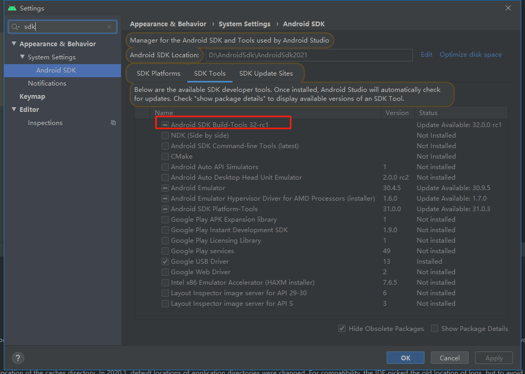Viewport: 525px width, 374px height.
Task: Enable the NDK (Side by side) checkbox
Action: point(165,135)
